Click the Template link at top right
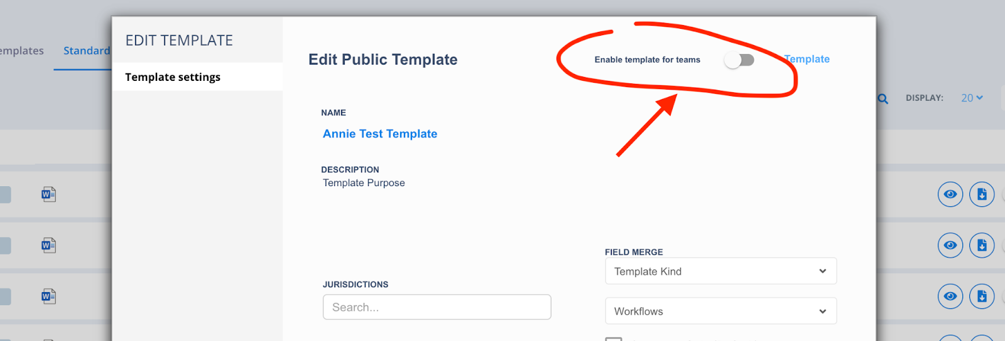This screenshot has width=1005, height=341. pyautogui.click(x=807, y=59)
